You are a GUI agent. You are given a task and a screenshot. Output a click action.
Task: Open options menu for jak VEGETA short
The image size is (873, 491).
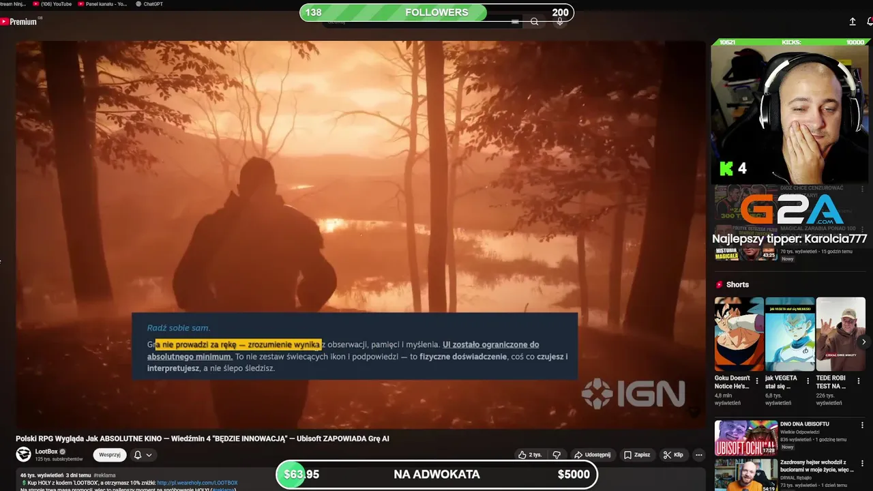808,381
